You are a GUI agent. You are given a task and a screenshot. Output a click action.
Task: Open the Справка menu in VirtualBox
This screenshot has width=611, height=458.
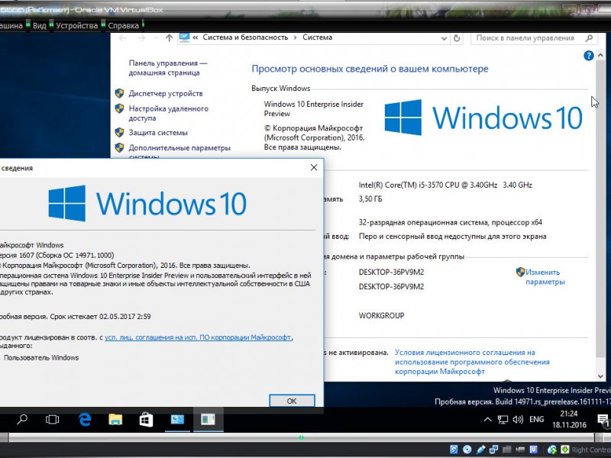pyautogui.click(x=123, y=25)
